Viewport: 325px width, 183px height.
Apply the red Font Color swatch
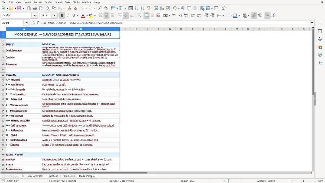coord(83,16)
